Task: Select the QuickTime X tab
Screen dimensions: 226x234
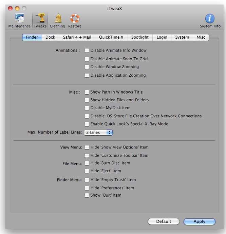Action: 111,37
